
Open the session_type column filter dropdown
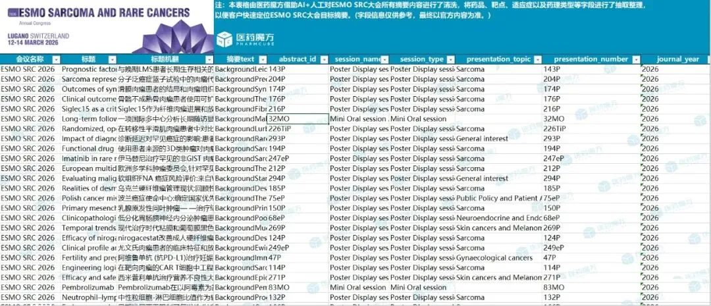coord(450,59)
